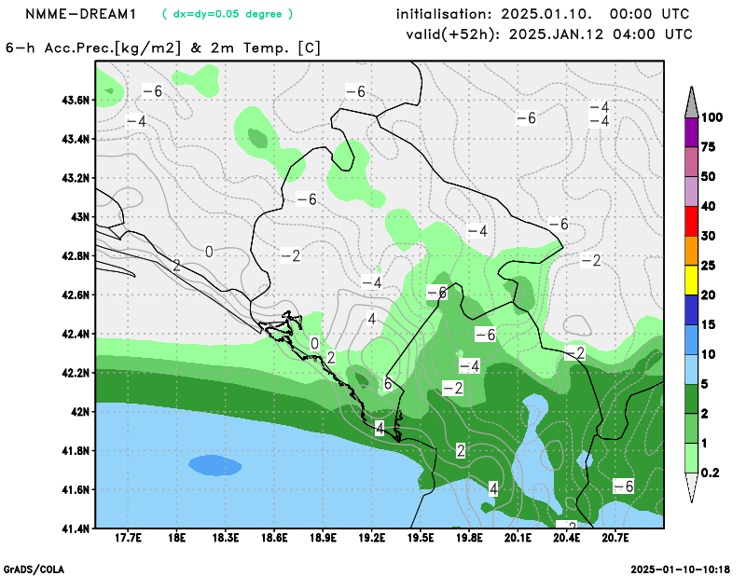Click the 17.7E longitude axis label
Image resolution: width=746 pixels, height=576 pixels.
pyautogui.click(x=127, y=538)
